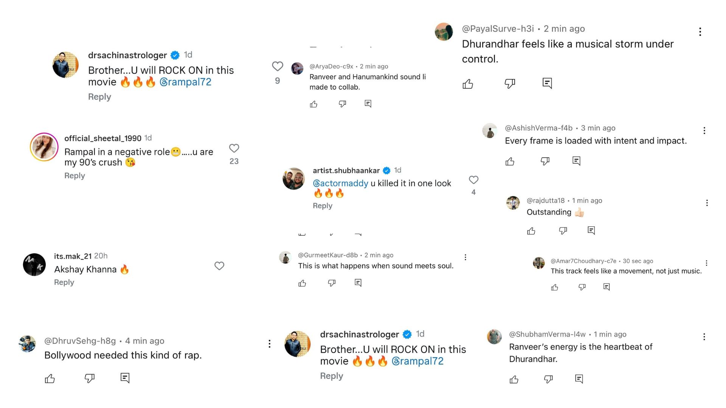
Task: Open the three-dot menu on GurmeetKaur-d8b's comment
Action: point(465,257)
